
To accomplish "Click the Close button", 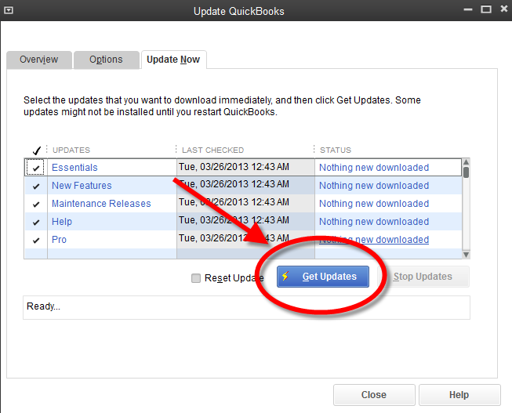I will click(374, 395).
